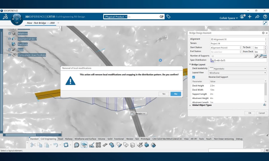269x161 pixels.
Task: Expand the Global Object Types section
Action: pyautogui.click(x=190, y=105)
